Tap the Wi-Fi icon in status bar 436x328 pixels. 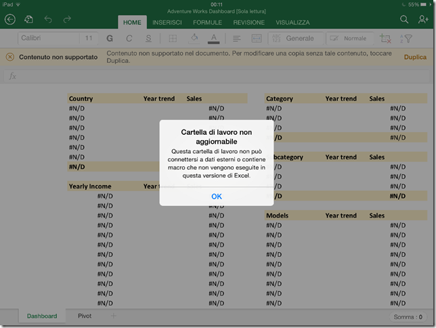pyautogui.click(x=18, y=5)
